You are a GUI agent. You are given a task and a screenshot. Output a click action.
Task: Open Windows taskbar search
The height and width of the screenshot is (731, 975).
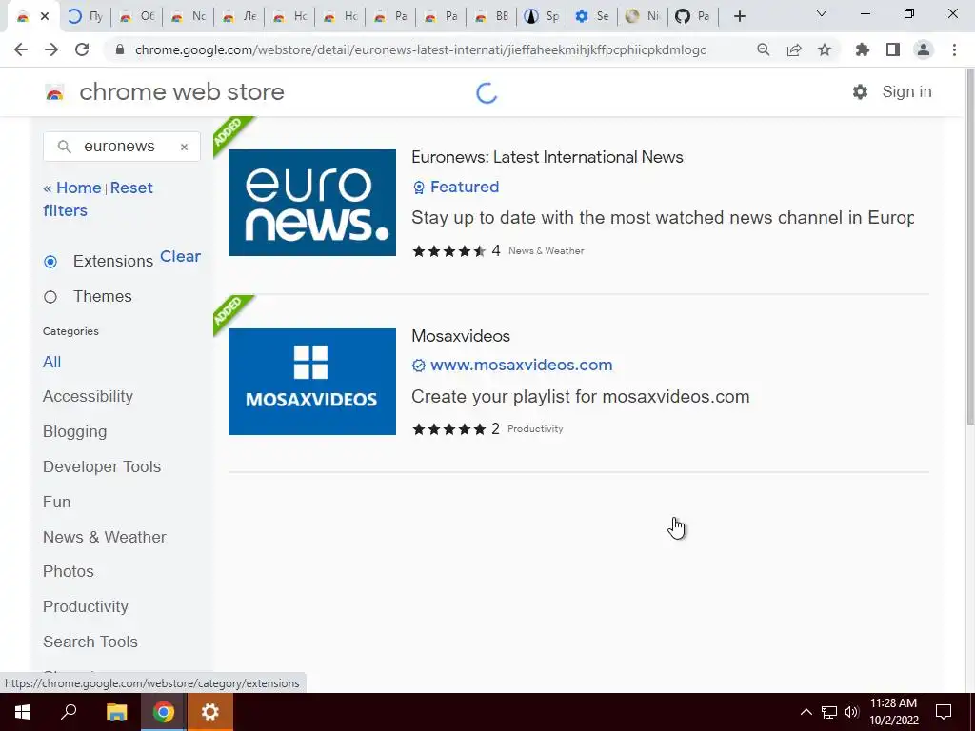click(69, 712)
